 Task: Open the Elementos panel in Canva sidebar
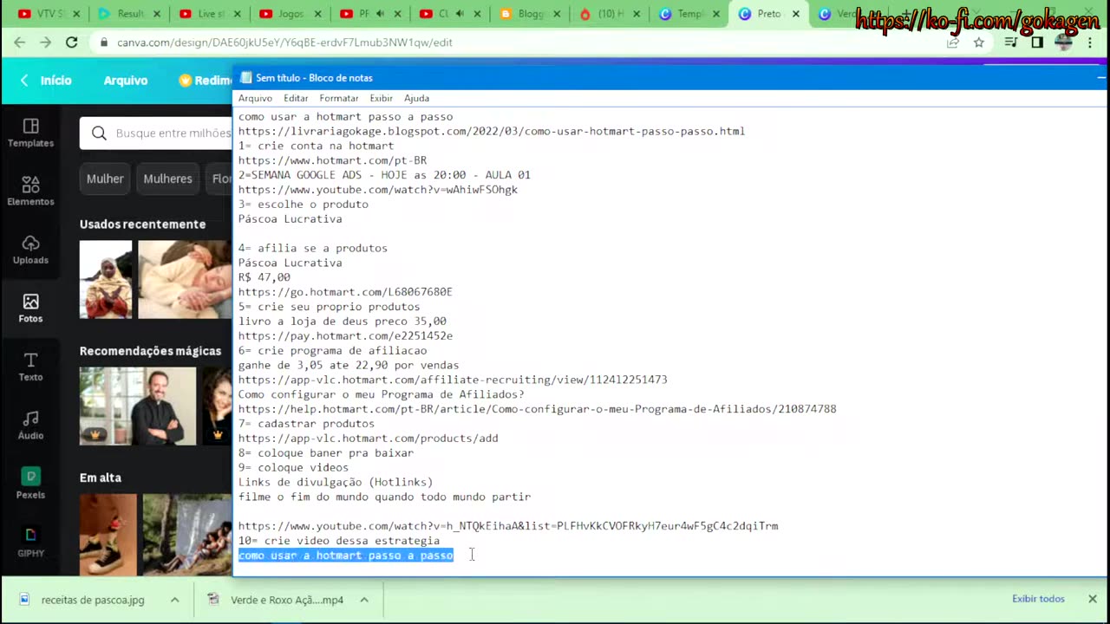click(x=30, y=191)
